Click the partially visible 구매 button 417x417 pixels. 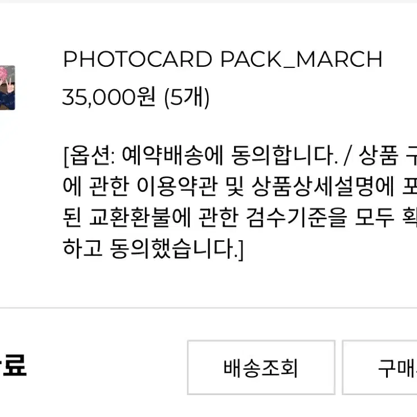[x=379, y=367]
